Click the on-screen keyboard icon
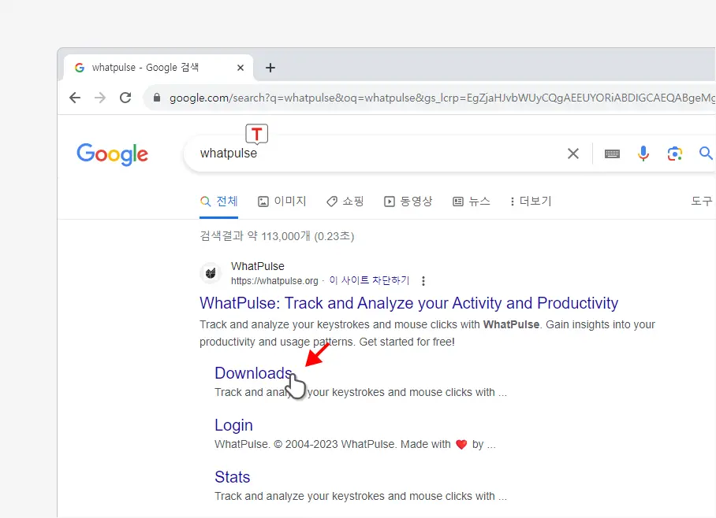716x518 pixels. (x=612, y=154)
